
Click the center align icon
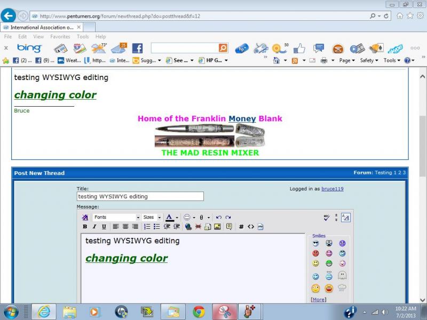coord(125,227)
